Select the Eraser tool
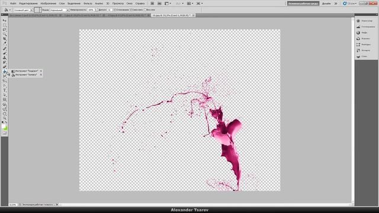The height and width of the screenshot is (213, 379). [4, 67]
